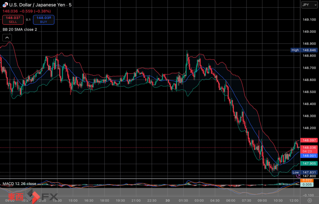Image resolution: width=319 pixels, height=204 pixels.
Task: Click the USD/JPY flag symbol icon
Action: [x=5, y=5]
